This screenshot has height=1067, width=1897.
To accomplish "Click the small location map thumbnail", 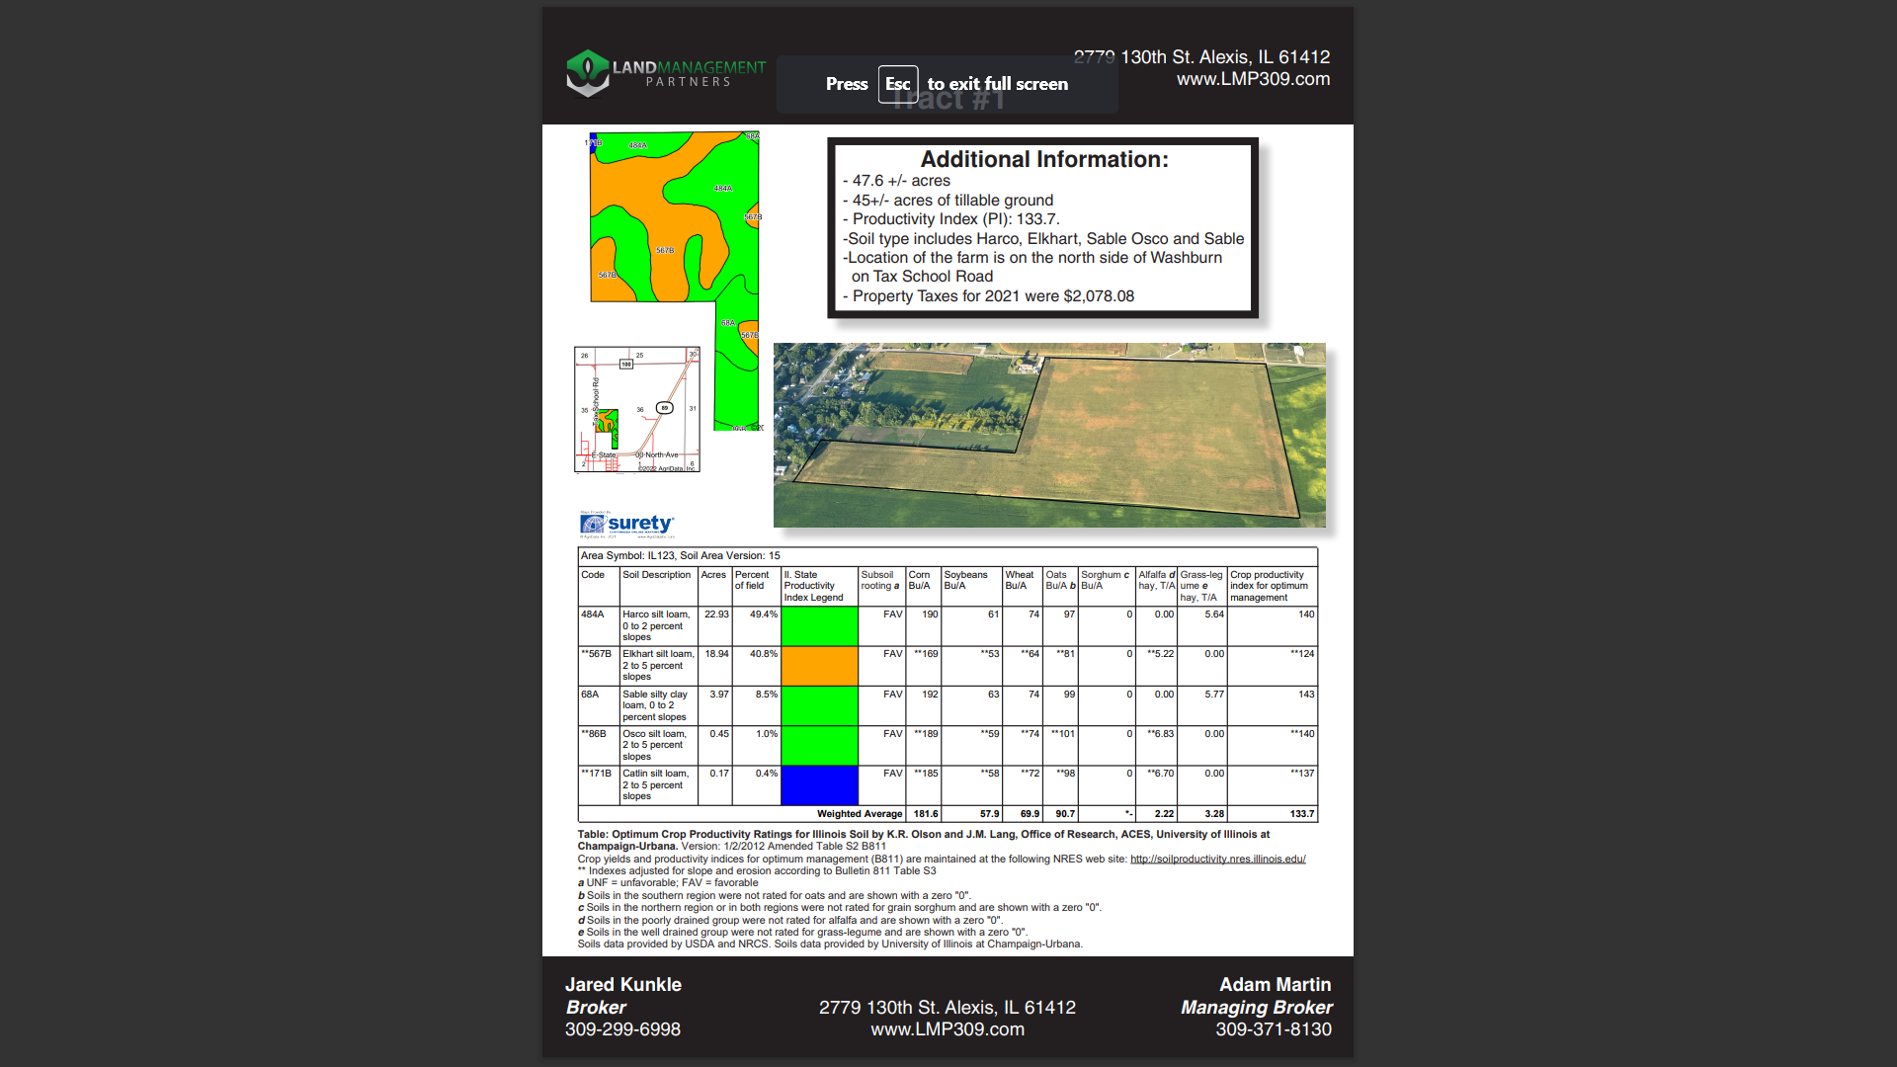I will pos(637,409).
